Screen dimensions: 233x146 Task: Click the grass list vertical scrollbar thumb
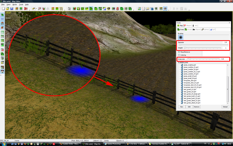point(228,89)
